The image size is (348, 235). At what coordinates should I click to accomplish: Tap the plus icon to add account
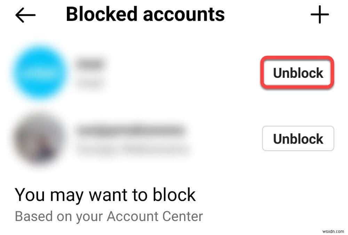tap(319, 15)
